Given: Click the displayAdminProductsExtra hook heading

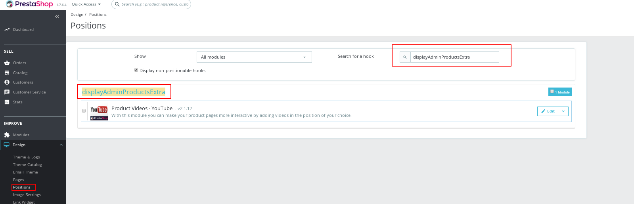Looking at the screenshot, I should [124, 92].
